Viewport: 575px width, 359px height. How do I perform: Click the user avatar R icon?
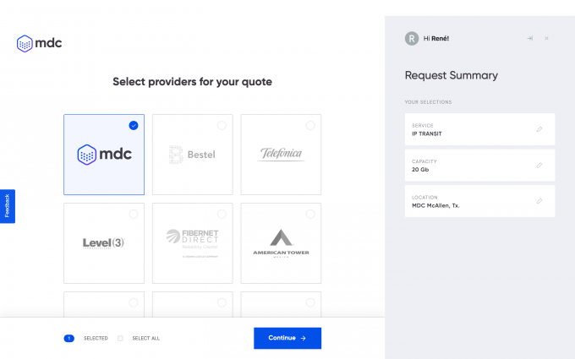(x=412, y=39)
